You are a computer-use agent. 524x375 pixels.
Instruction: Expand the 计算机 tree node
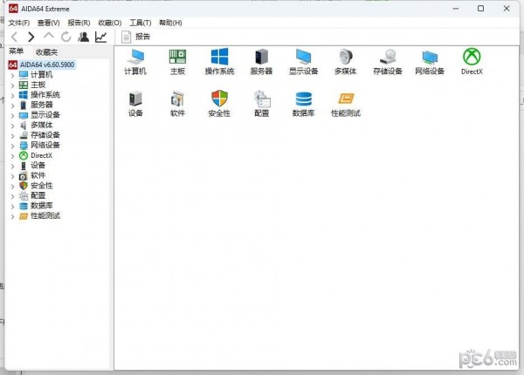click(x=12, y=75)
